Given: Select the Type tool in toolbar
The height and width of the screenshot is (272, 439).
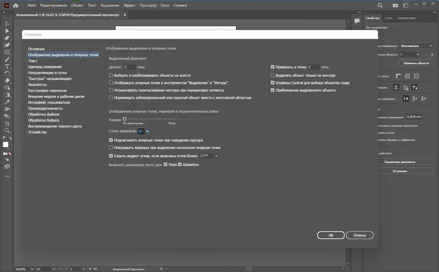Looking at the screenshot, I should (x=7, y=66).
